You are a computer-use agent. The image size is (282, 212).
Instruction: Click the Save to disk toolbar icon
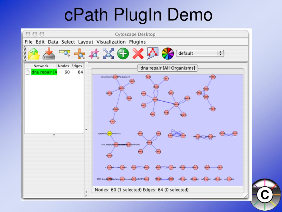click(49, 54)
